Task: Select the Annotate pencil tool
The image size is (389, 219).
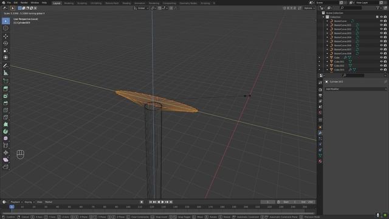Action: (5, 66)
